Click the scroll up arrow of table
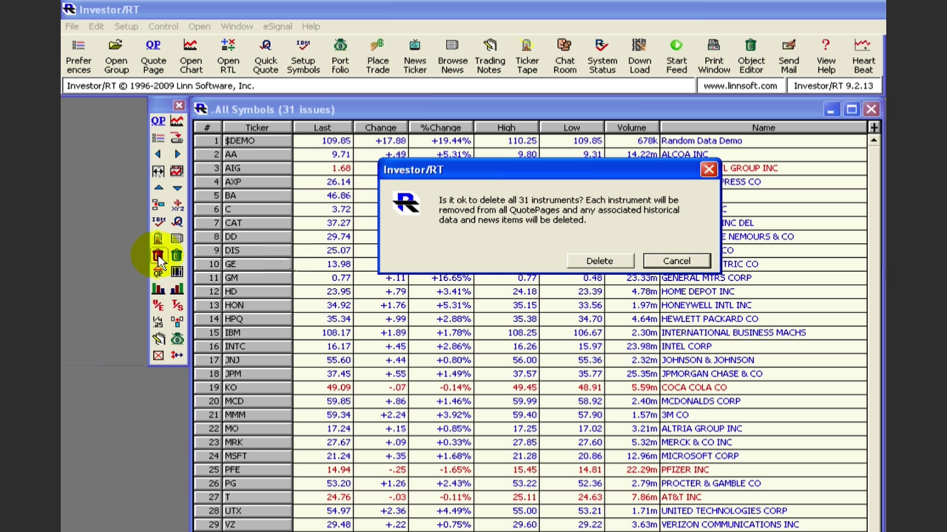Image resolution: width=947 pixels, height=532 pixels. click(874, 140)
